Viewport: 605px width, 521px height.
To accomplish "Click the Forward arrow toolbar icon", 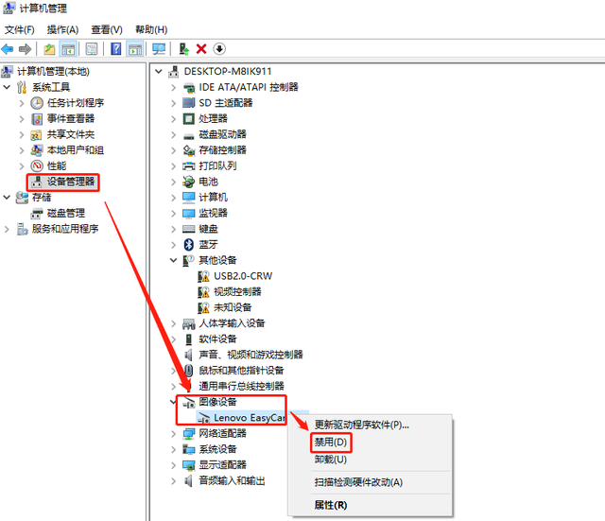I will tap(26, 49).
